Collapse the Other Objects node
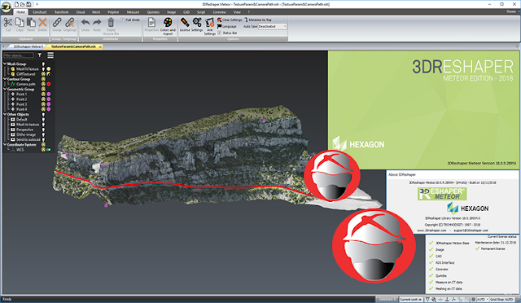521x303 pixels. (5, 114)
